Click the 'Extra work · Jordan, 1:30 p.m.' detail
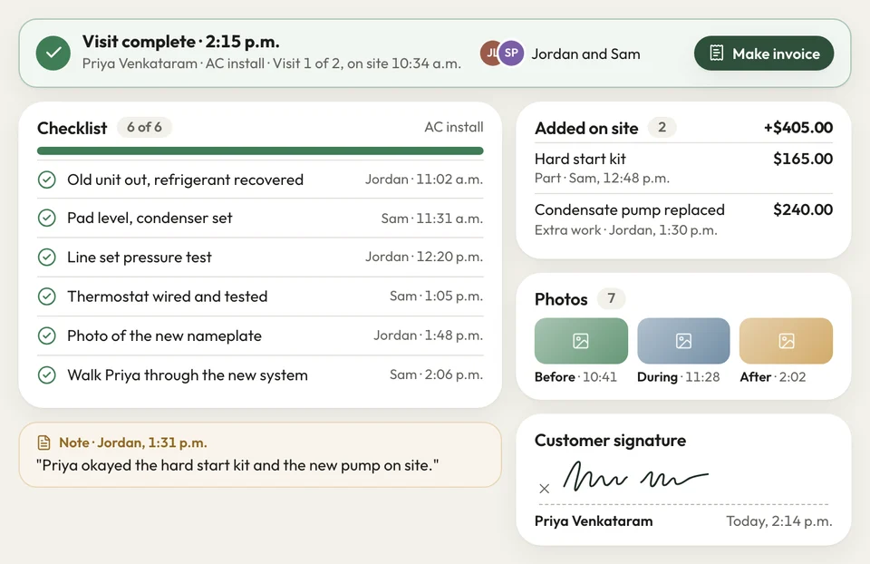The height and width of the screenshot is (564, 870). click(x=626, y=229)
